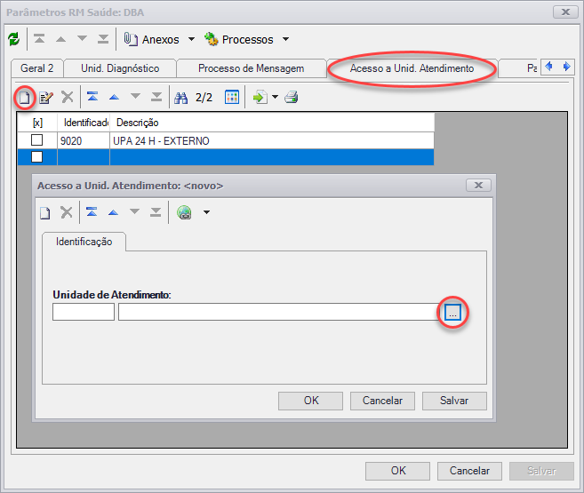Jump to first row in grid toolbar
The height and width of the screenshot is (493, 584).
click(x=92, y=97)
